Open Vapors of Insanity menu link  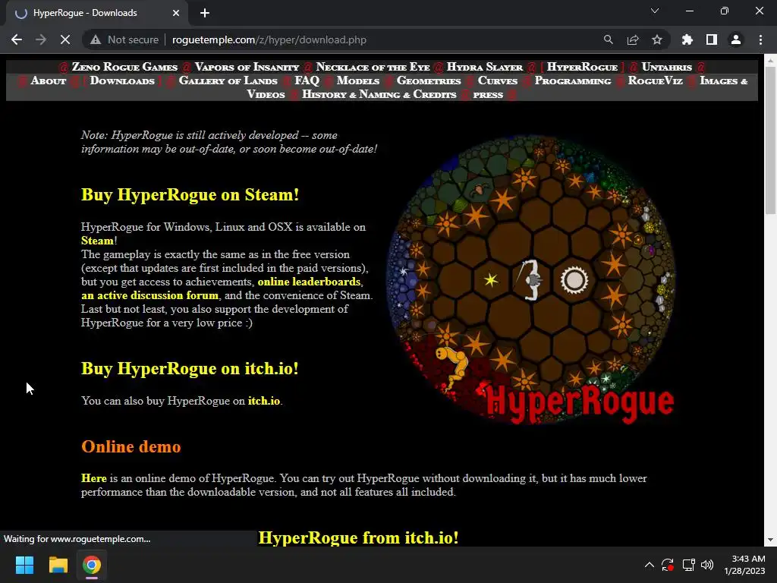click(247, 67)
